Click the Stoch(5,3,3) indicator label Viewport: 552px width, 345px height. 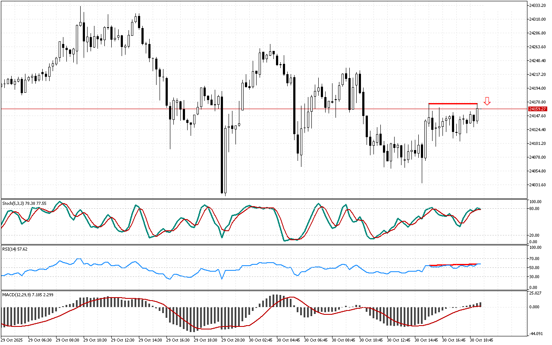pyautogui.click(x=24, y=203)
